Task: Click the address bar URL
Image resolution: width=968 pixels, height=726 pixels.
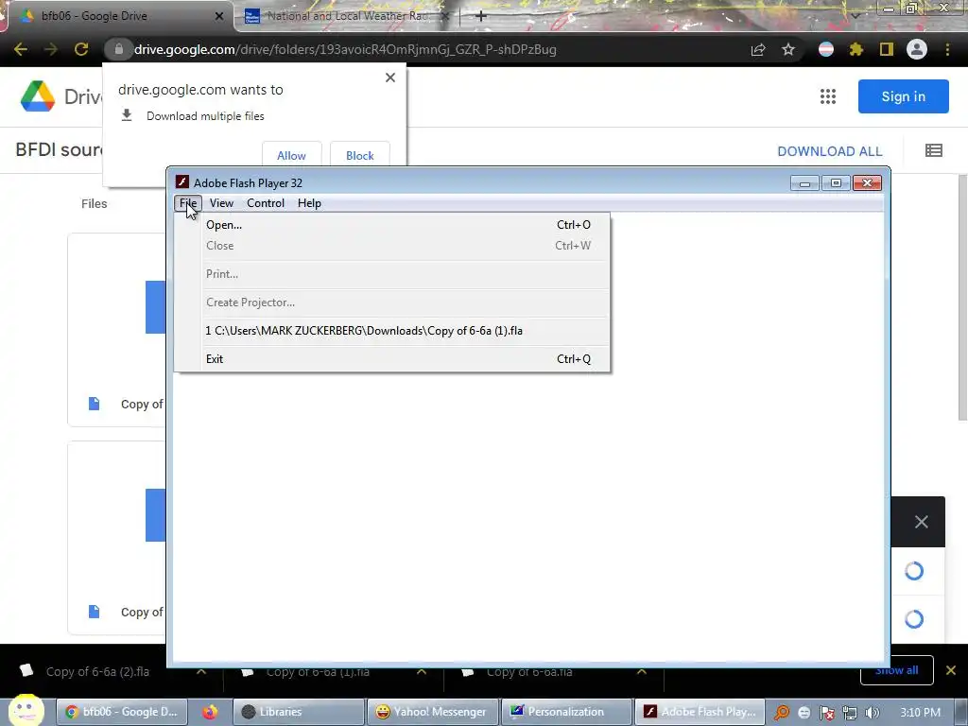Action: pos(345,49)
